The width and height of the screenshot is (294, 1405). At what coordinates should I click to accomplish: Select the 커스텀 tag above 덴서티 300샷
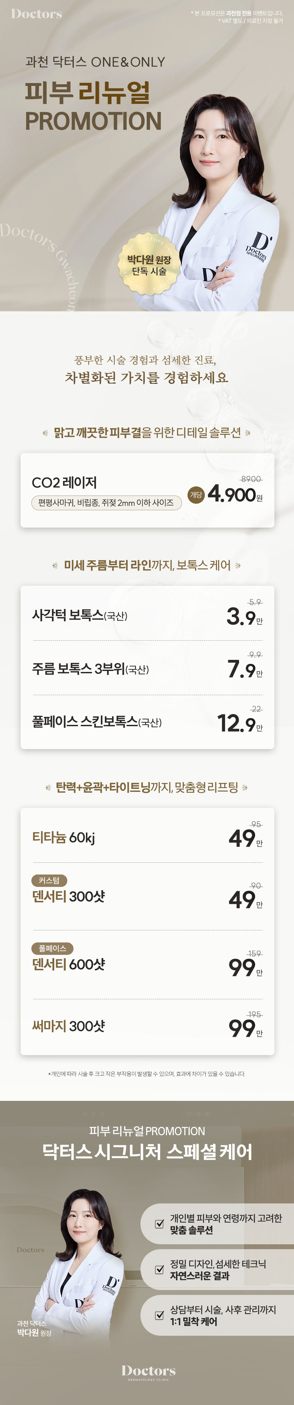[x=49, y=880]
